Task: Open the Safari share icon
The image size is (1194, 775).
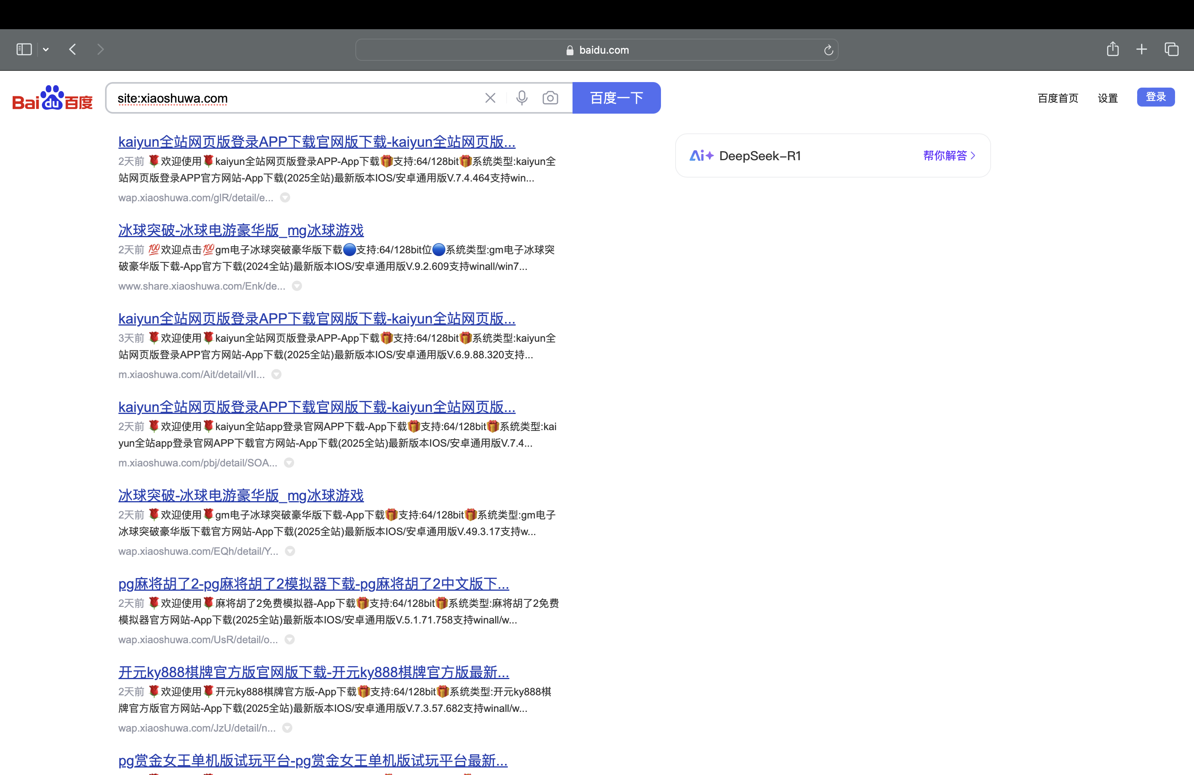Action: (1112, 49)
